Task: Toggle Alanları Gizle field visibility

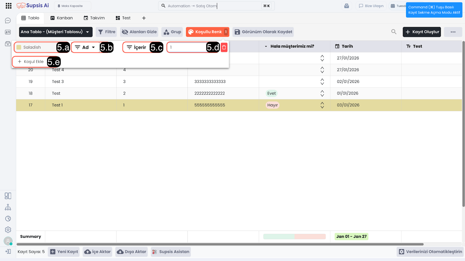Action: [x=139, y=32]
